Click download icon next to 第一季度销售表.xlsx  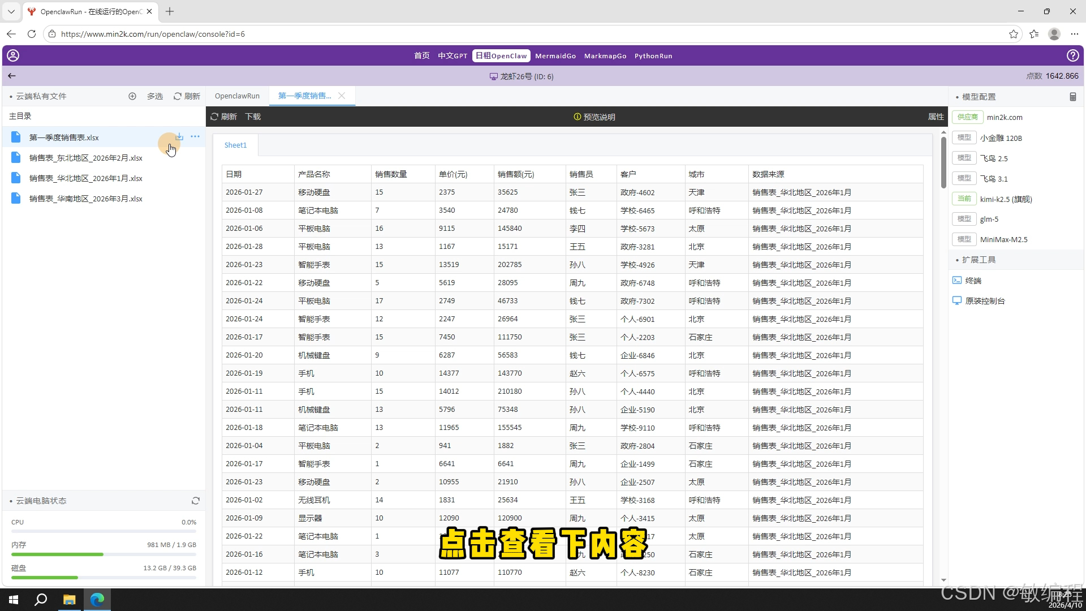point(179,137)
